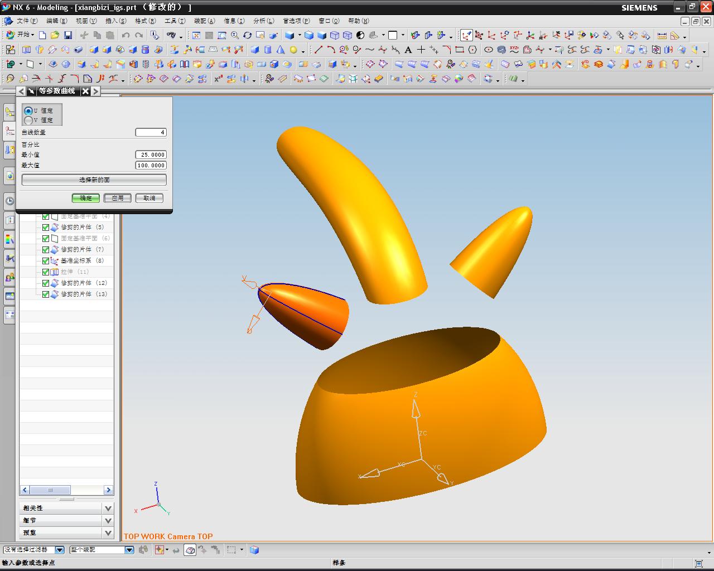This screenshot has width=714, height=571.
Task: Open the 帮助 (Help) menu
Action: (x=358, y=21)
